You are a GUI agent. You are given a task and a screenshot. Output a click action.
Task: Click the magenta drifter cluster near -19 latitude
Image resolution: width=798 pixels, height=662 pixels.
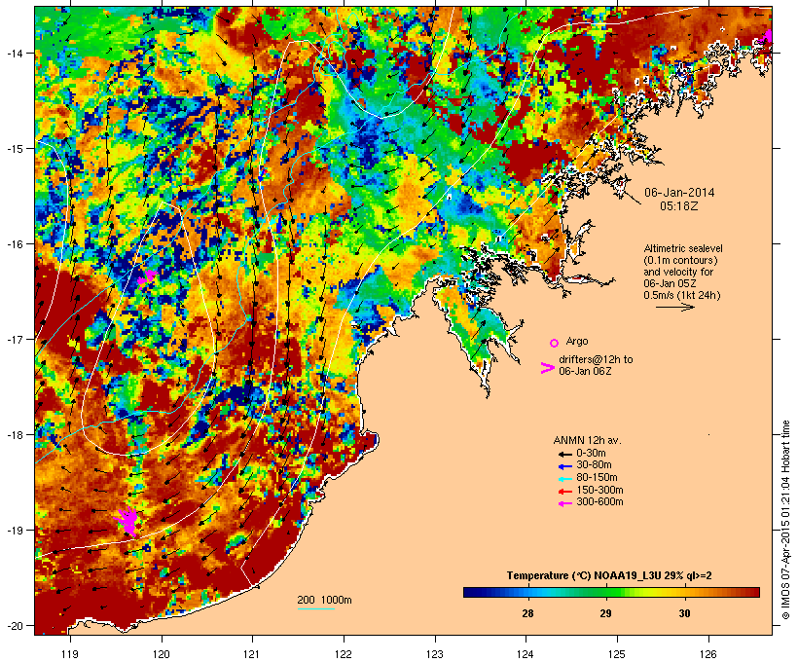click(x=127, y=521)
